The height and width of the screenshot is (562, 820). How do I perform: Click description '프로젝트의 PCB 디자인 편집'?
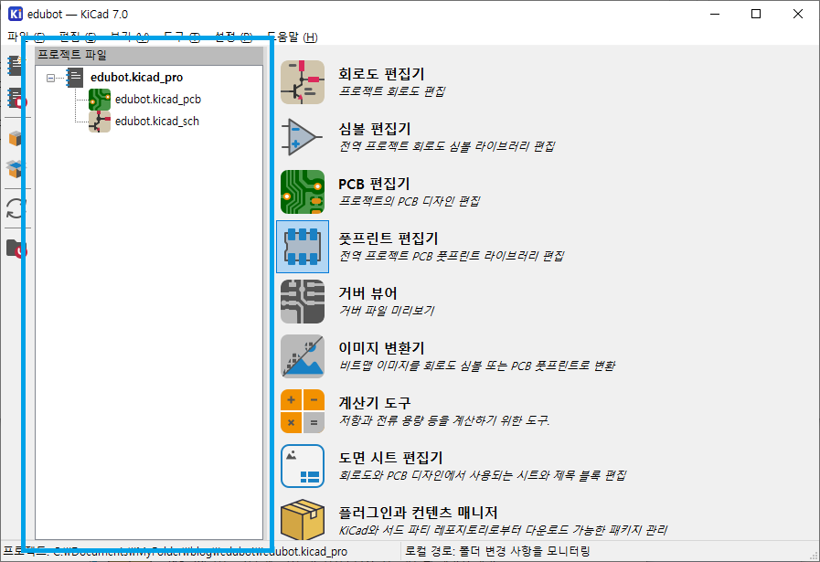point(410,201)
